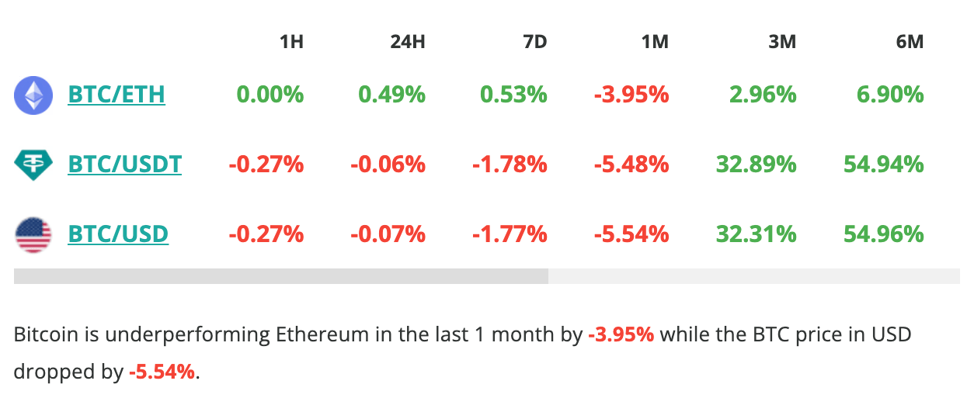The width and height of the screenshot is (974, 412).
Task: Click the BTC/USD 6M value 54.96%
Action: (x=884, y=234)
